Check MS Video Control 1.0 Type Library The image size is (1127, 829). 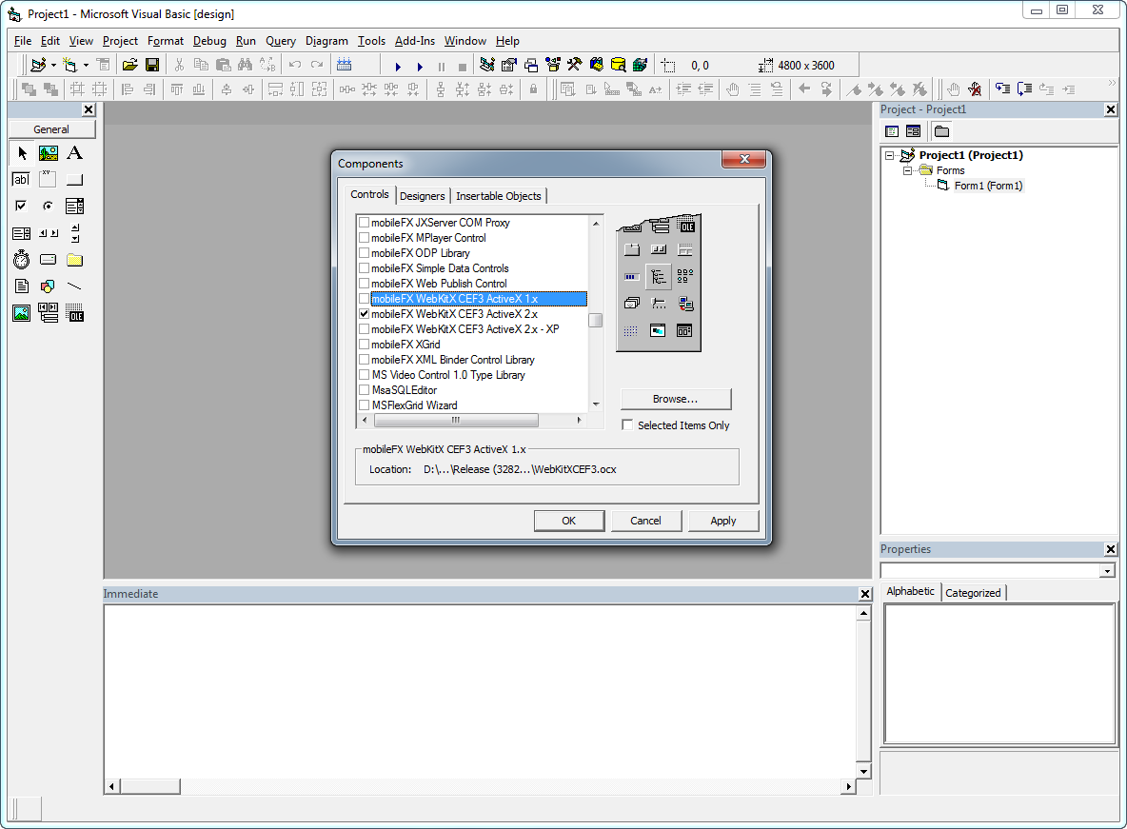[364, 375]
